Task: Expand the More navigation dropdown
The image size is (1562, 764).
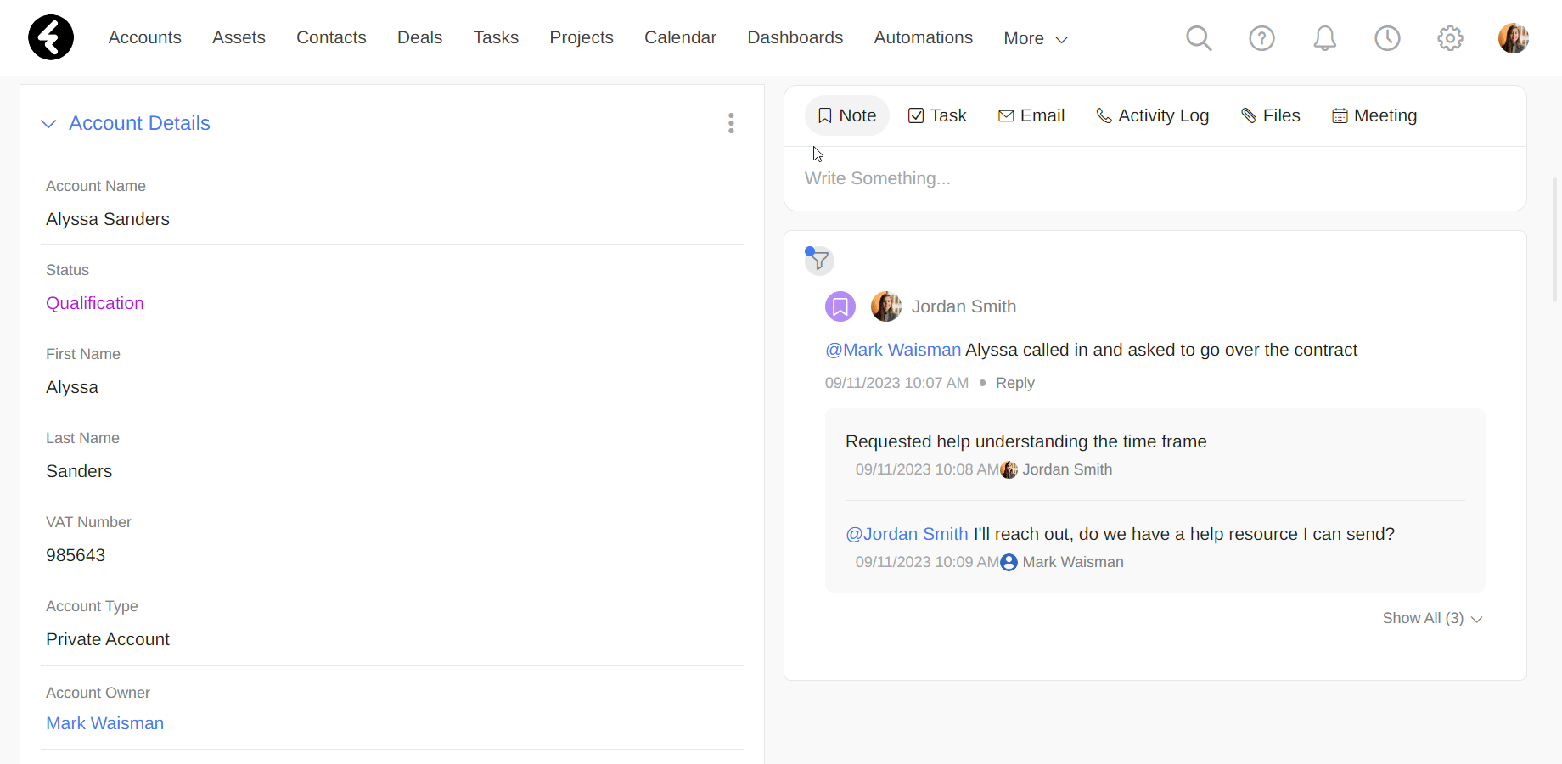Action: (x=1035, y=38)
